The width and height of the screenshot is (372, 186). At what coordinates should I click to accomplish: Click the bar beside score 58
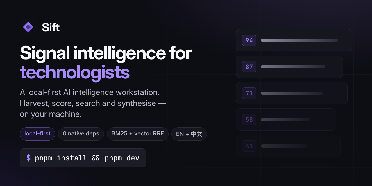(x=285, y=119)
